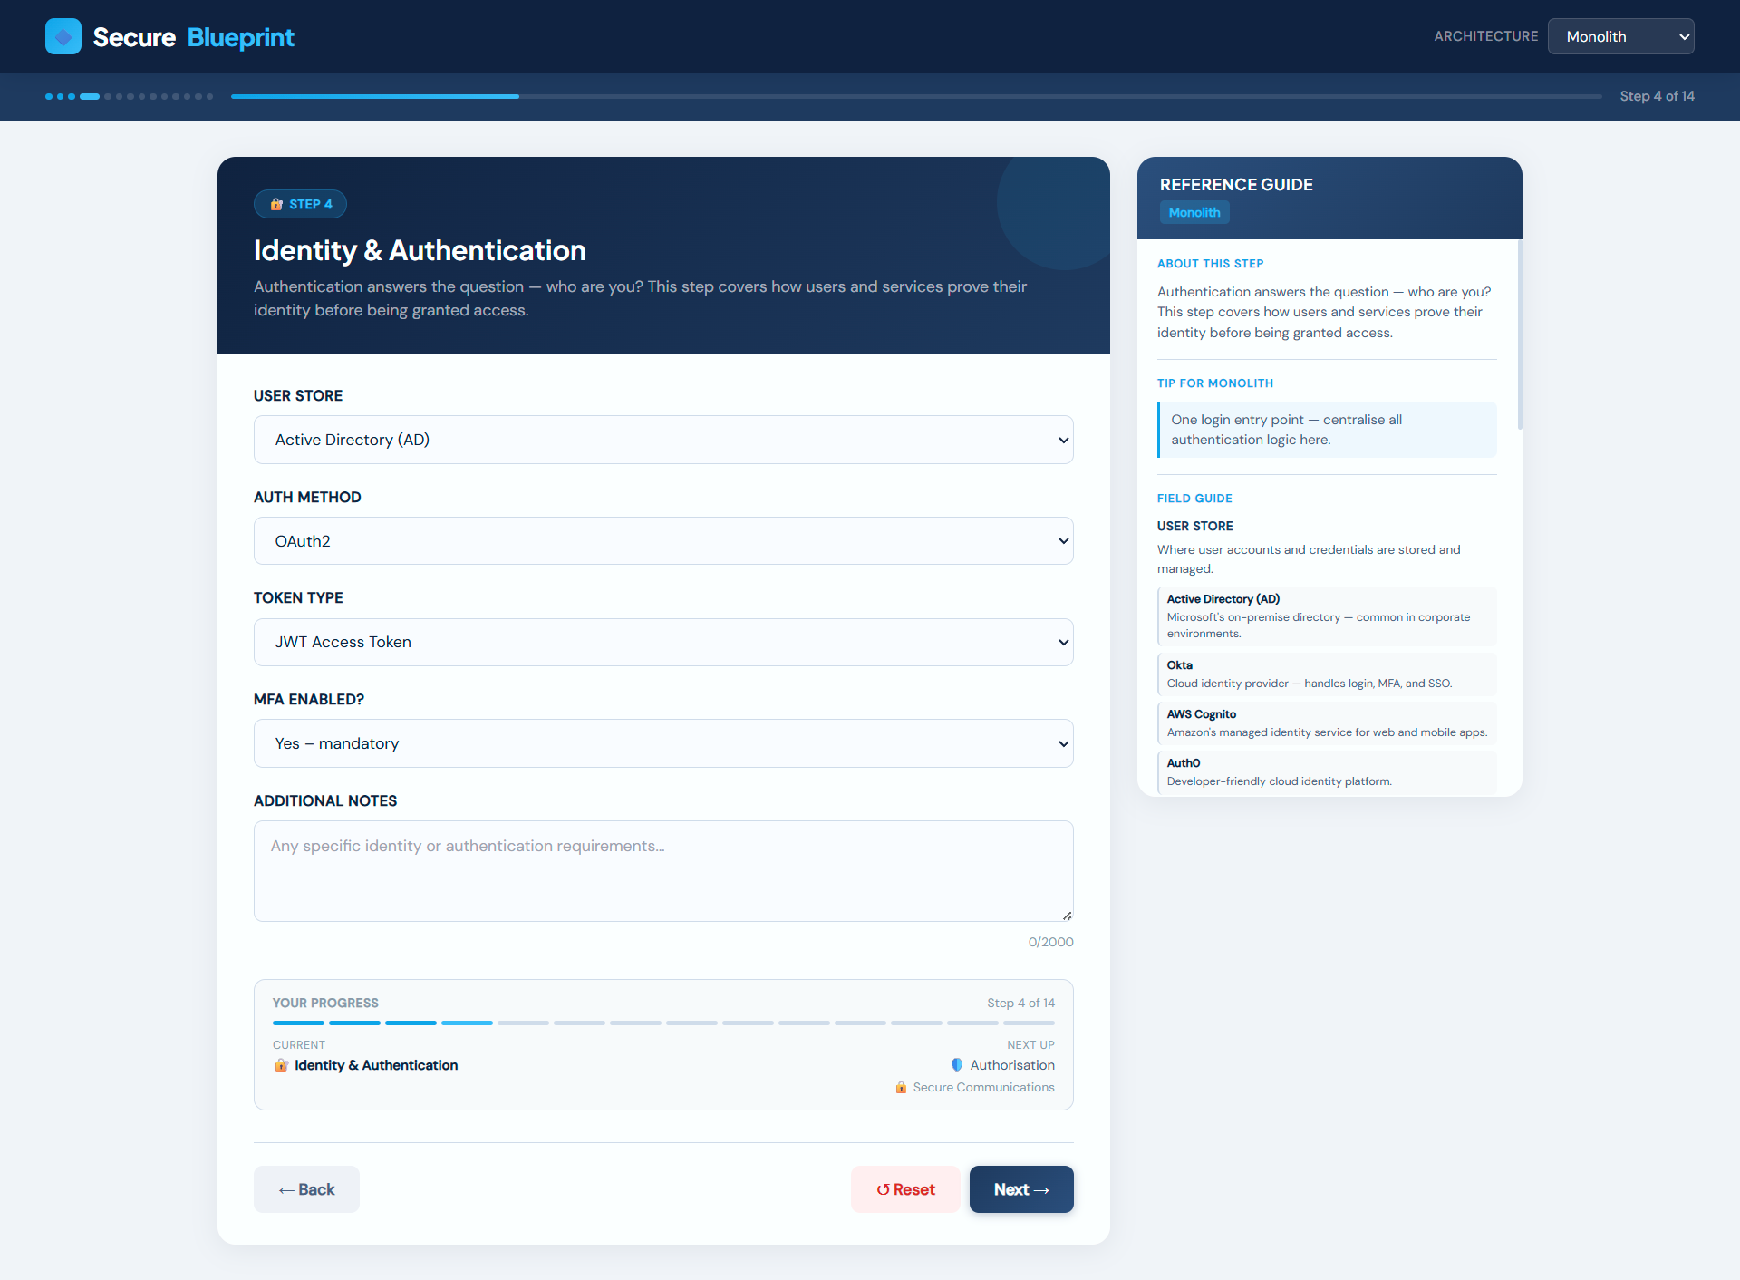Click the lock icon inside the STEP 4 badge
This screenshot has width=1740, height=1280.
click(x=276, y=204)
